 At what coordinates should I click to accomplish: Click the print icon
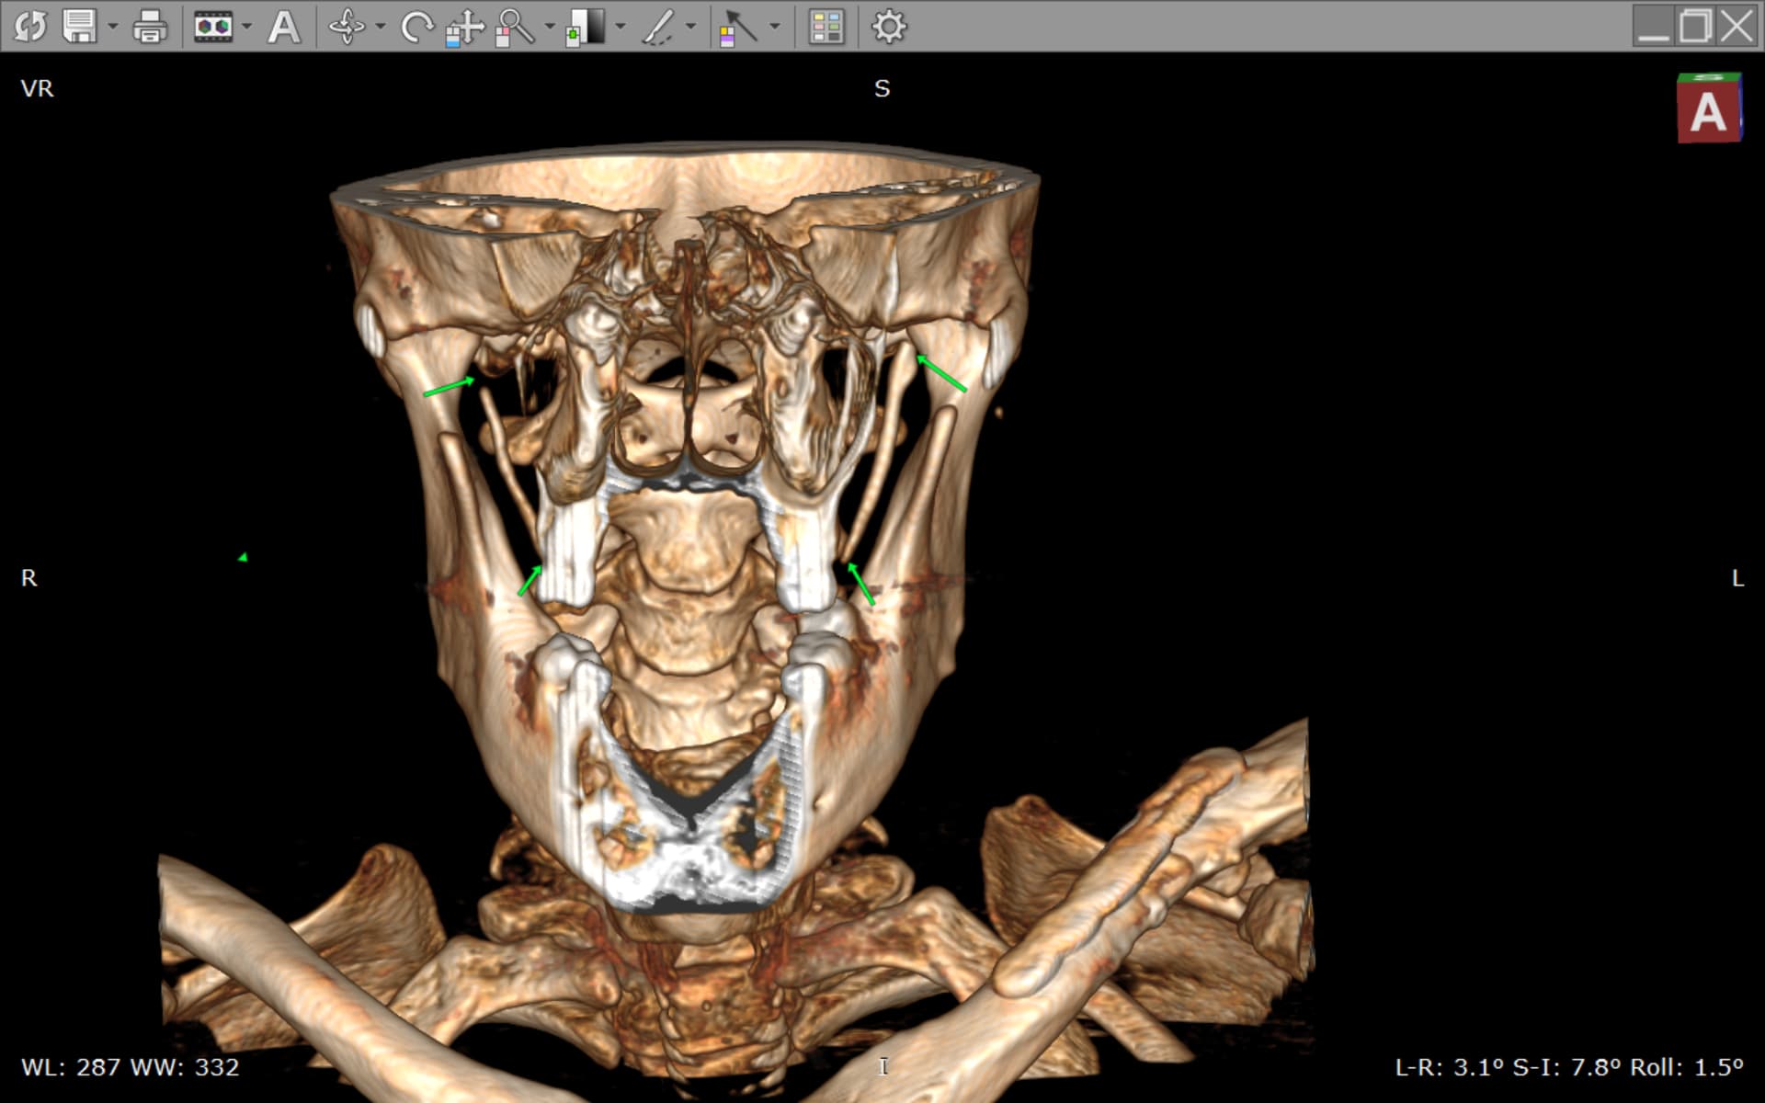[149, 27]
